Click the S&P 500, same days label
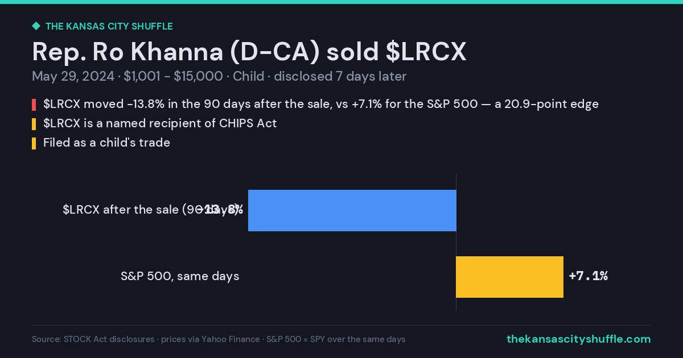Screen dimensions: 683x358 pyautogui.click(x=180, y=277)
